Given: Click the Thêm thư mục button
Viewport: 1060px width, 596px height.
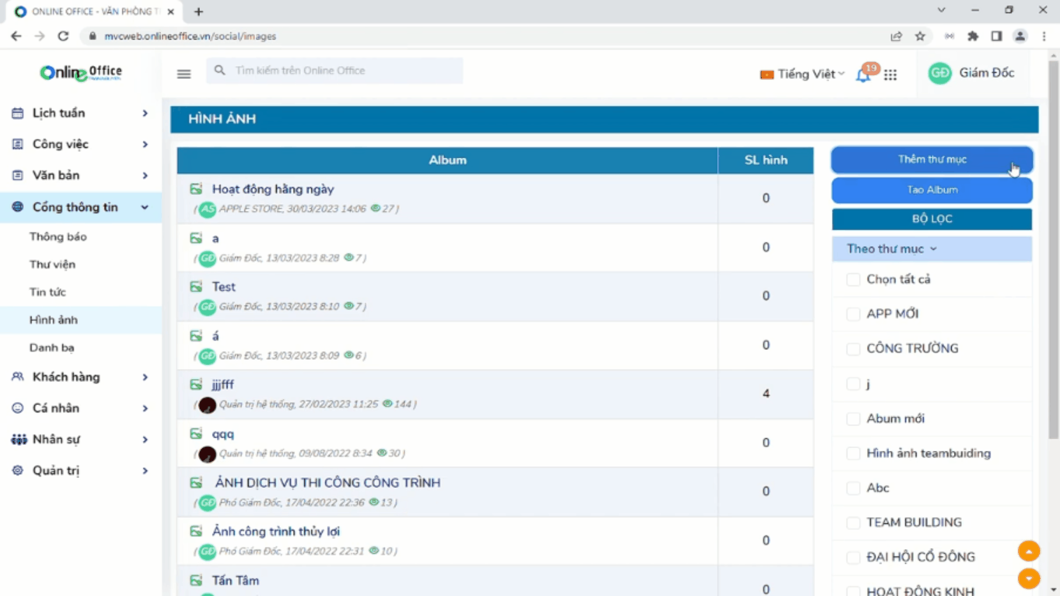Looking at the screenshot, I should tap(931, 159).
